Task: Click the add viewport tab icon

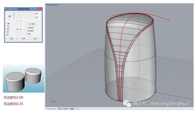Action: pos(77,109)
